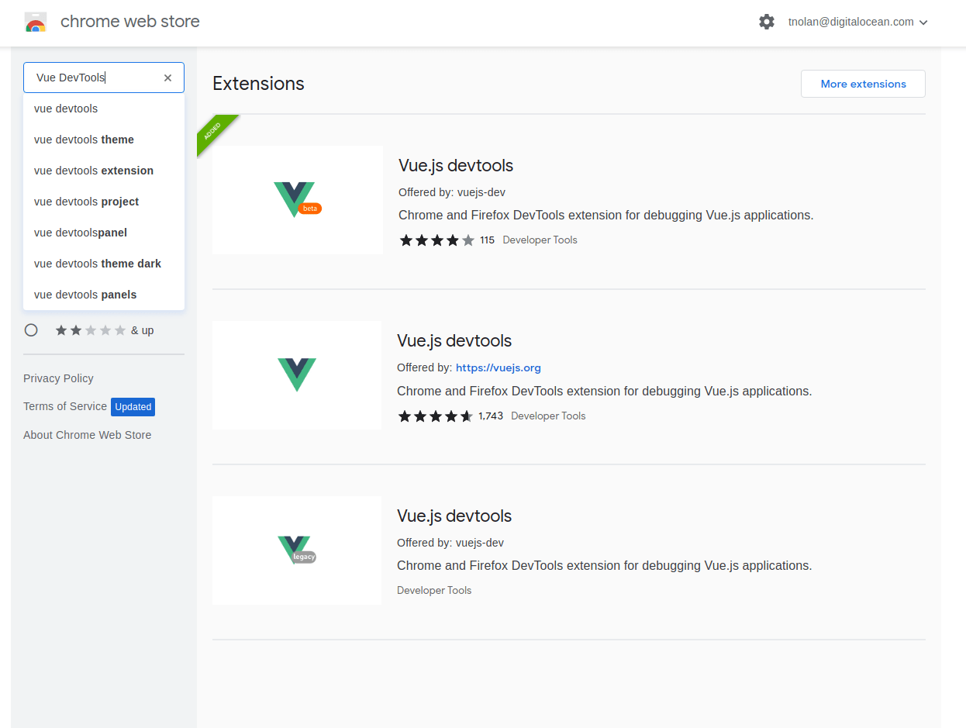
Task: Click the 1,743 ratings count
Action: point(491,416)
